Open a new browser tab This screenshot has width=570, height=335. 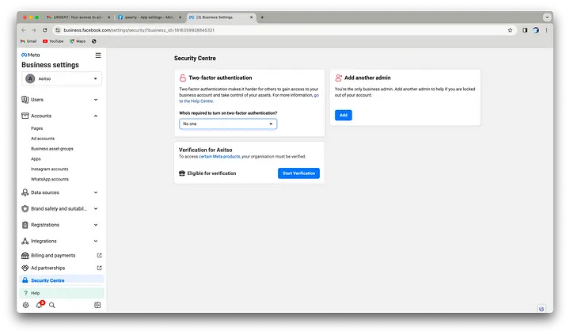click(x=263, y=17)
